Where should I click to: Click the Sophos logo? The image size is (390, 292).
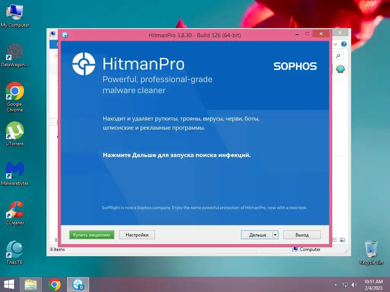point(295,66)
